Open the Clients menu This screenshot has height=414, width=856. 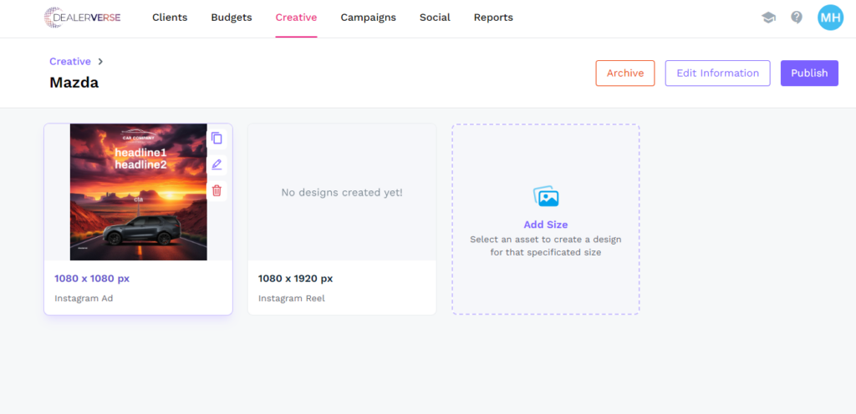[x=170, y=18]
